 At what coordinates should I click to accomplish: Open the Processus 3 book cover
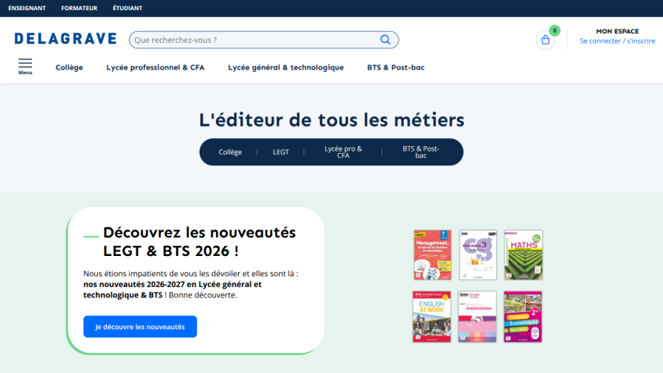pyautogui.click(x=478, y=255)
